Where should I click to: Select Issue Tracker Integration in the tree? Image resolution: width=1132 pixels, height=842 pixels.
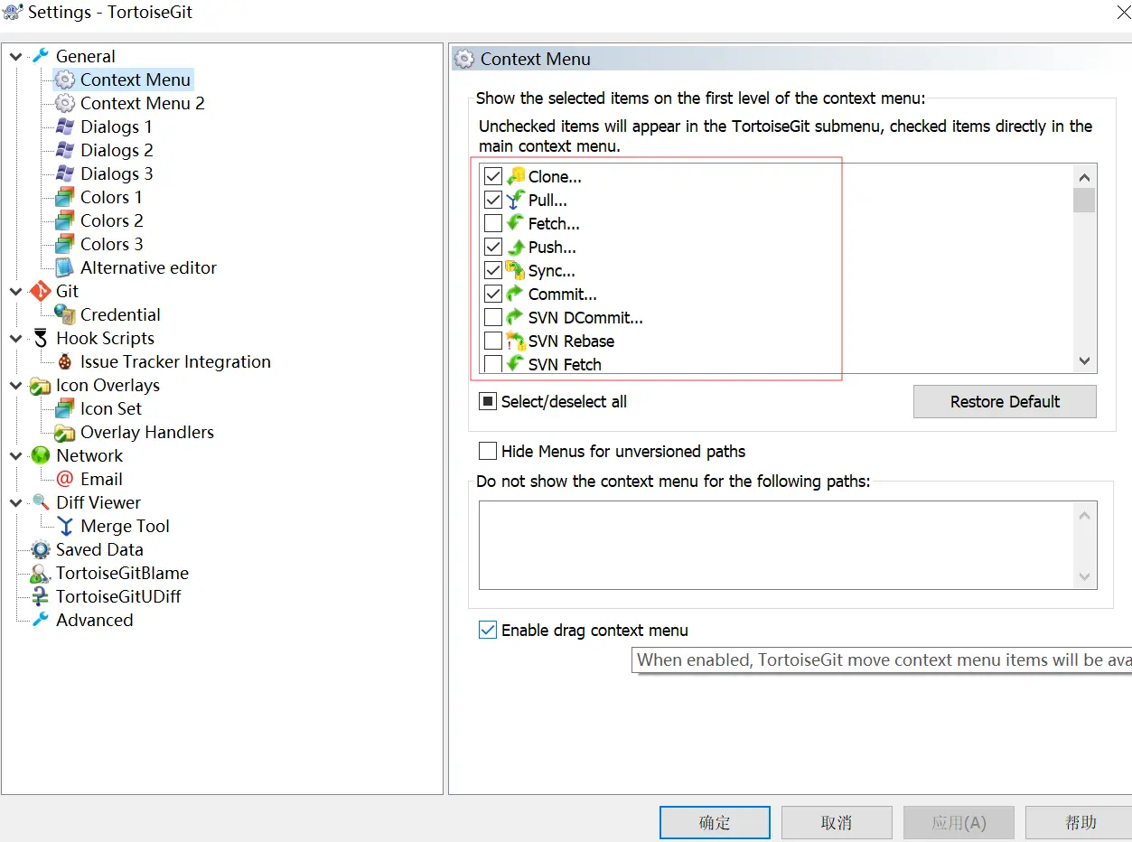click(175, 361)
